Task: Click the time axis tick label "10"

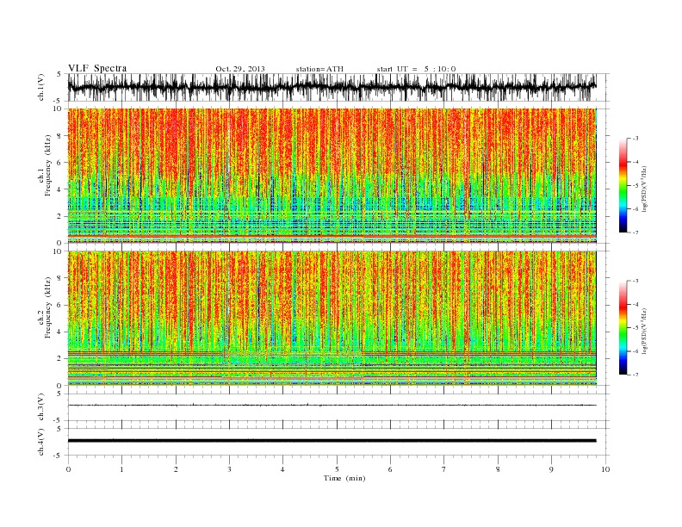Action: (x=605, y=469)
